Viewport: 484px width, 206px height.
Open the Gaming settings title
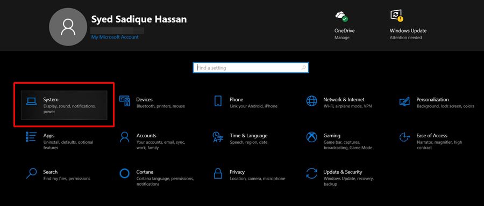[x=332, y=136]
